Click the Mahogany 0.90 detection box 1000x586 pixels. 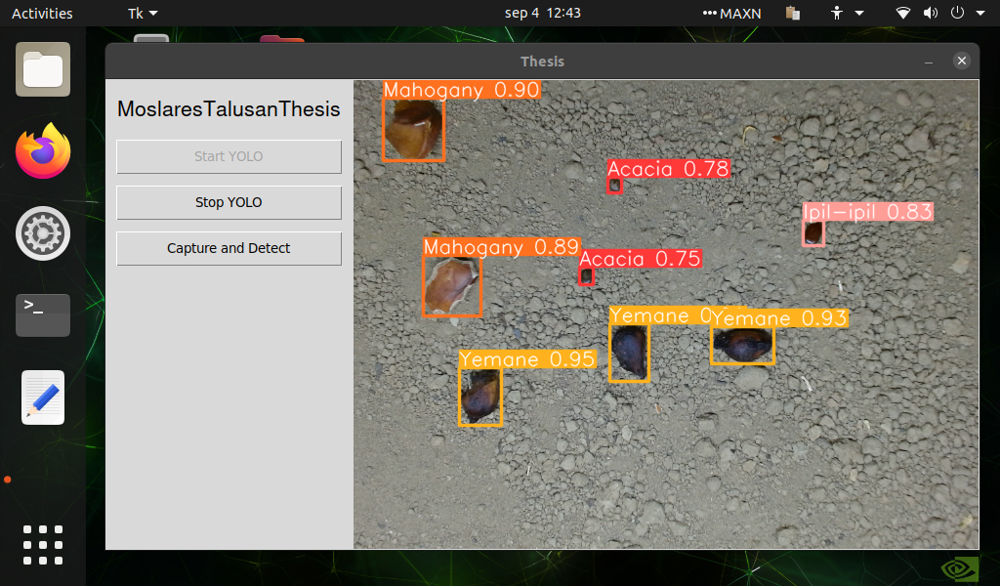pos(413,129)
